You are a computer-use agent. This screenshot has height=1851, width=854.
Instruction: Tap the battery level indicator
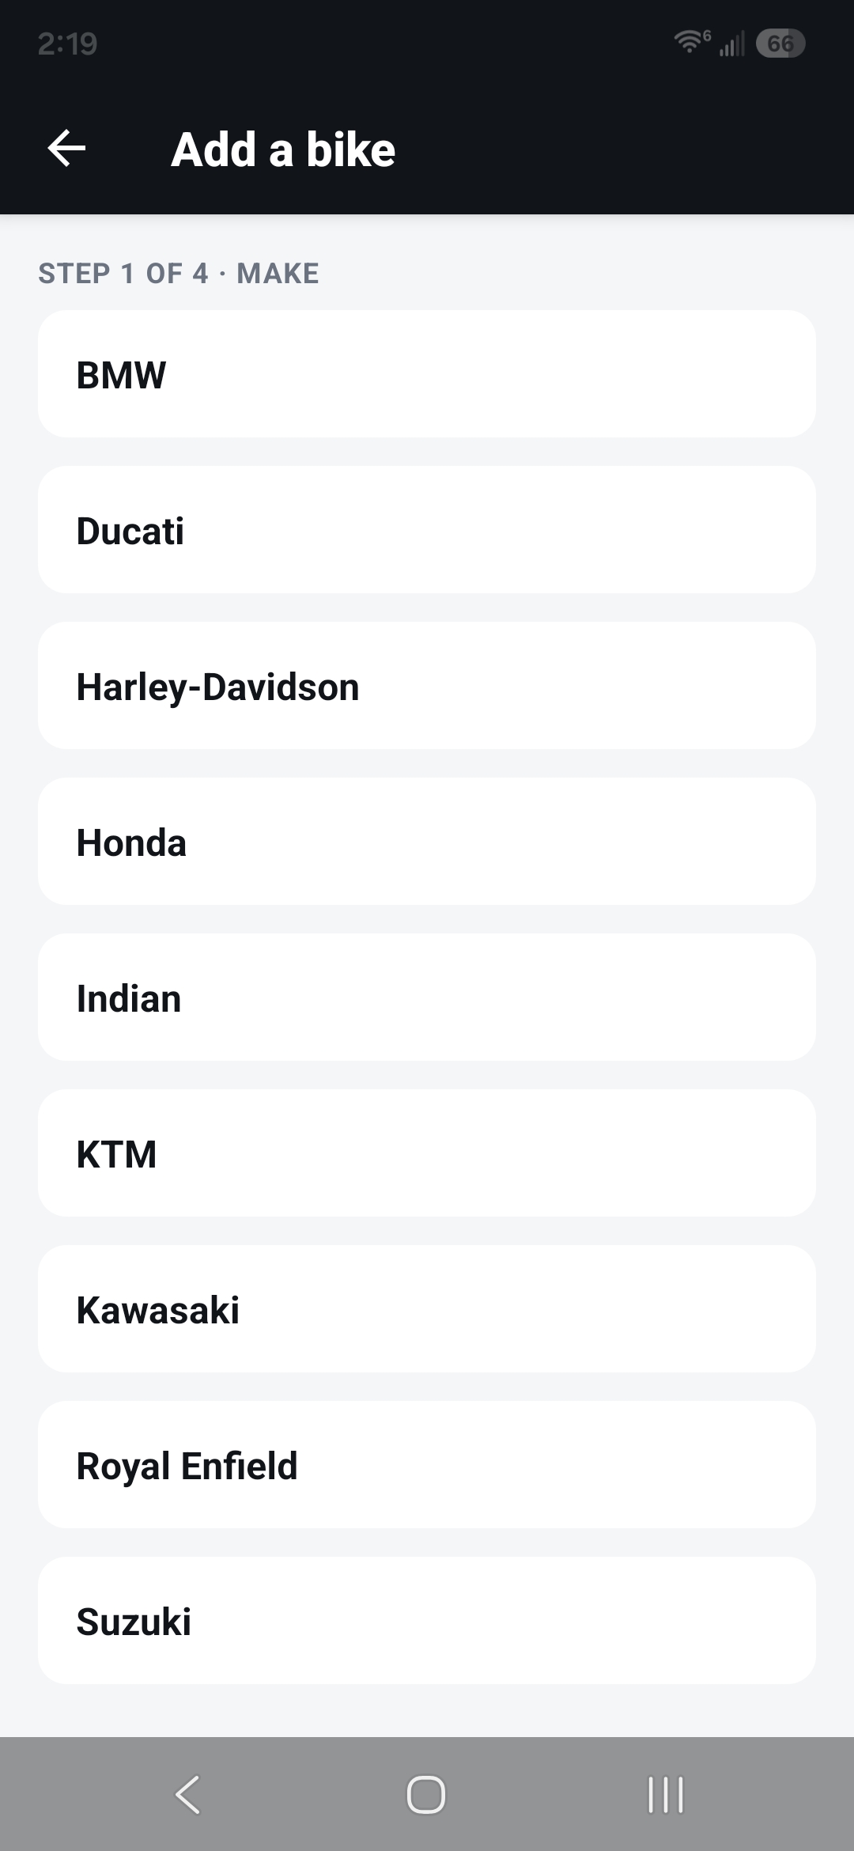pos(780,43)
